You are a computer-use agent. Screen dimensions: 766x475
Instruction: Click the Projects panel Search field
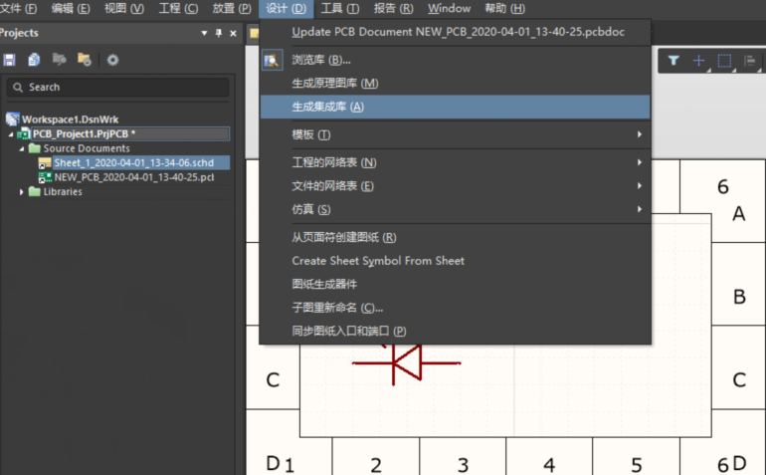[x=117, y=87]
